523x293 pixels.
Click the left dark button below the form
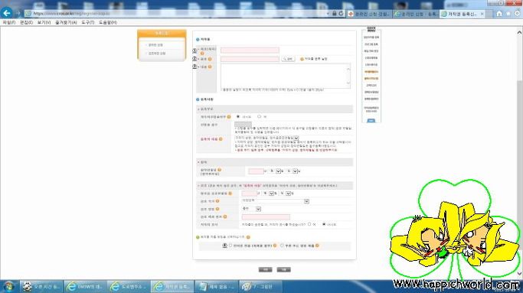[x=265, y=269]
